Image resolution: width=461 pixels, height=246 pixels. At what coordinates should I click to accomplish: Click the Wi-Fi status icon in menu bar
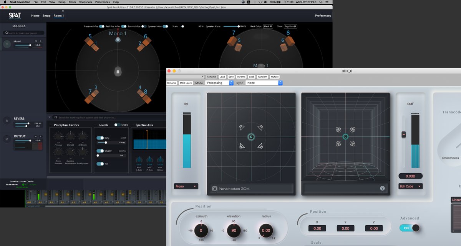pyautogui.click(x=261, y=2)
